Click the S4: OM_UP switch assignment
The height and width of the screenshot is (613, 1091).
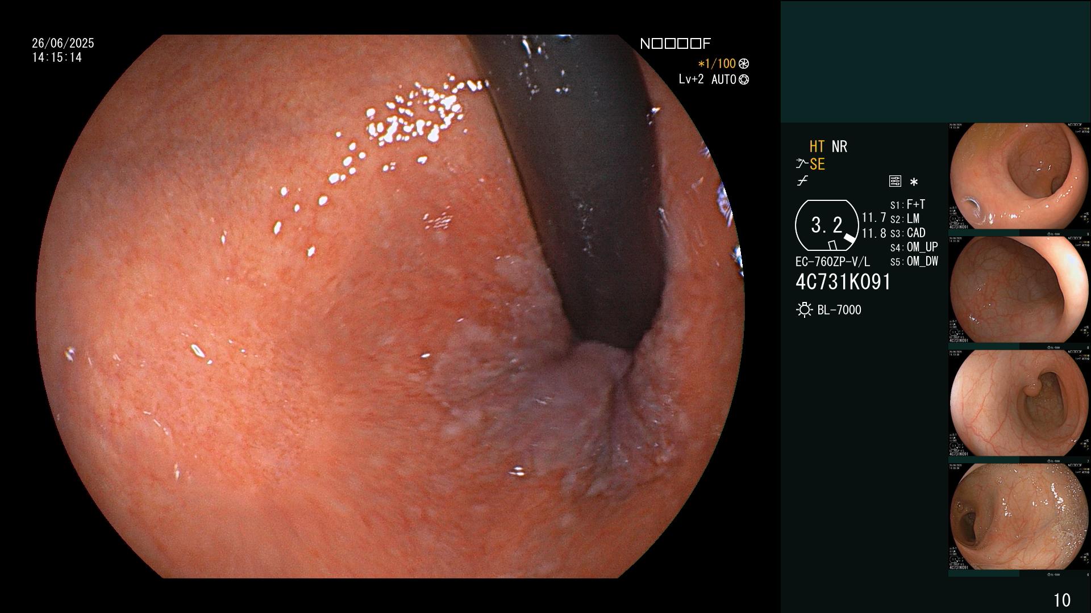click(914, 247)
